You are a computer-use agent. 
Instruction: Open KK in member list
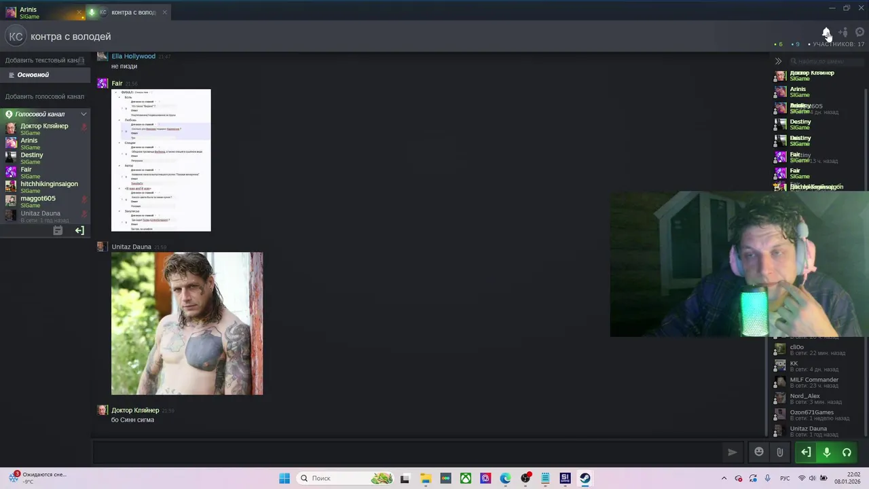click(817, 366)
